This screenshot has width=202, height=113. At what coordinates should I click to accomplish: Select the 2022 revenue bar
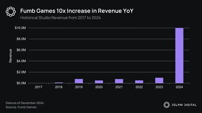[139, 81]
